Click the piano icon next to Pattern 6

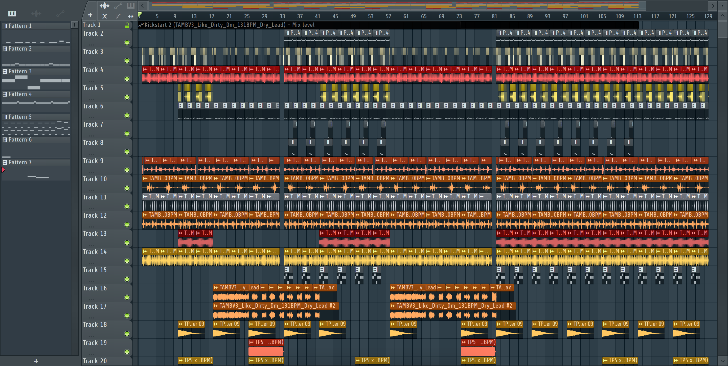5,140
